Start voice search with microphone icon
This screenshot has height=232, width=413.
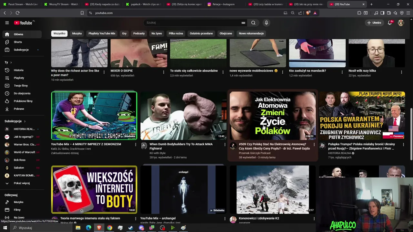click(266, 23)
